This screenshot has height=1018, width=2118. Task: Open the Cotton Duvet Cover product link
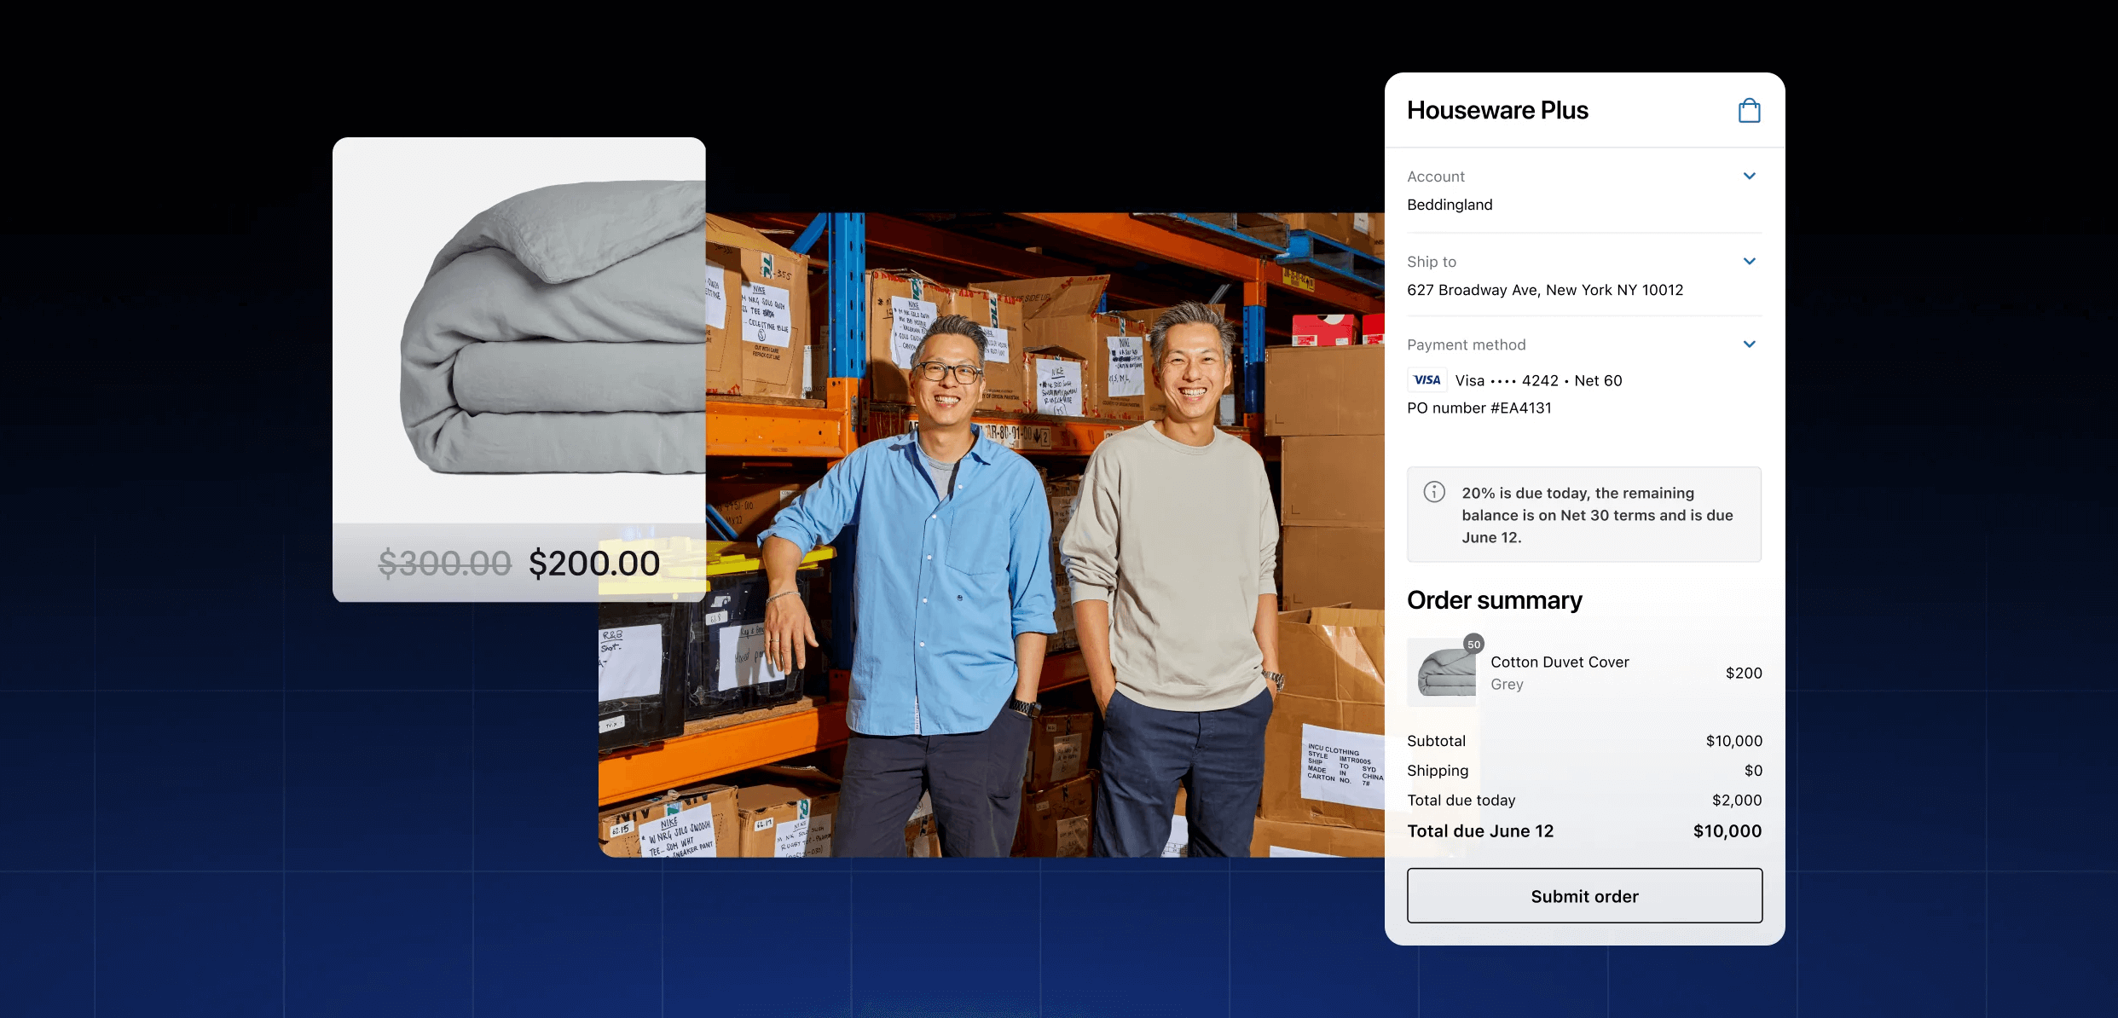point(1560,662)
